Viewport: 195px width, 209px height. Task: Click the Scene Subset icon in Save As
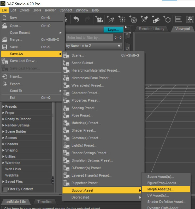tap(66, 63)
